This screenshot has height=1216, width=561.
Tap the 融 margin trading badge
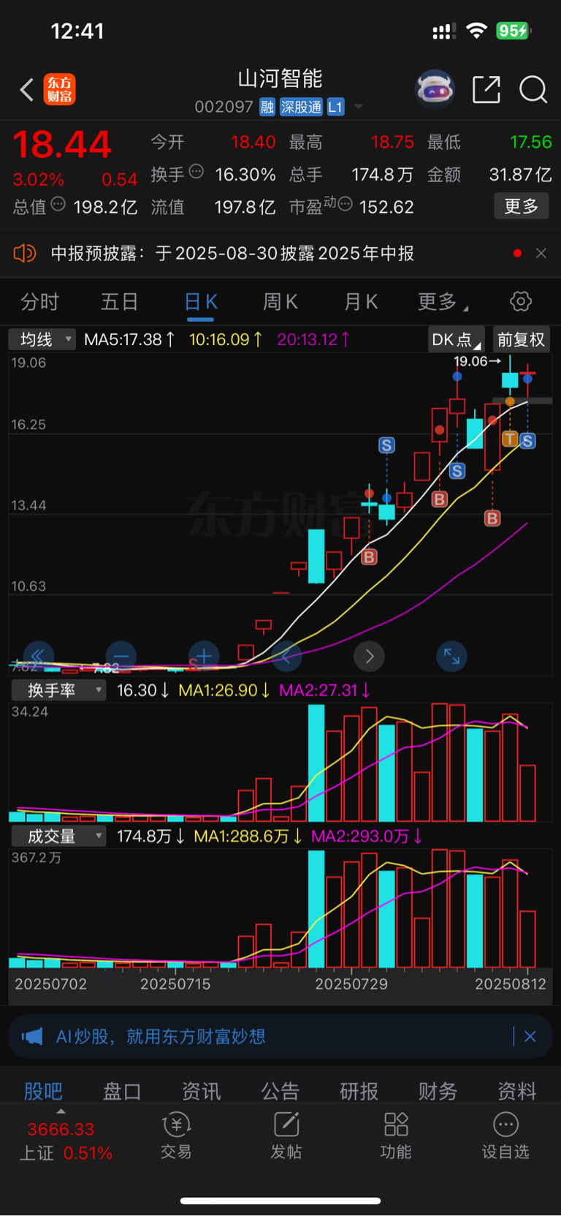267,107
